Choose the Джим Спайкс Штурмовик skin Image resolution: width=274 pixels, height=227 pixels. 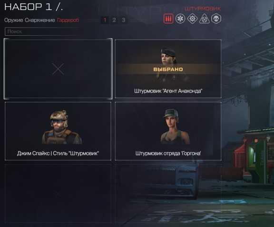[58, 131]
